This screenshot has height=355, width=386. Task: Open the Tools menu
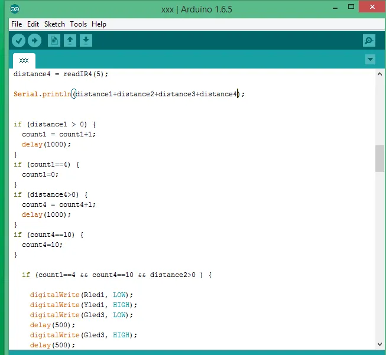coord(78,24)
